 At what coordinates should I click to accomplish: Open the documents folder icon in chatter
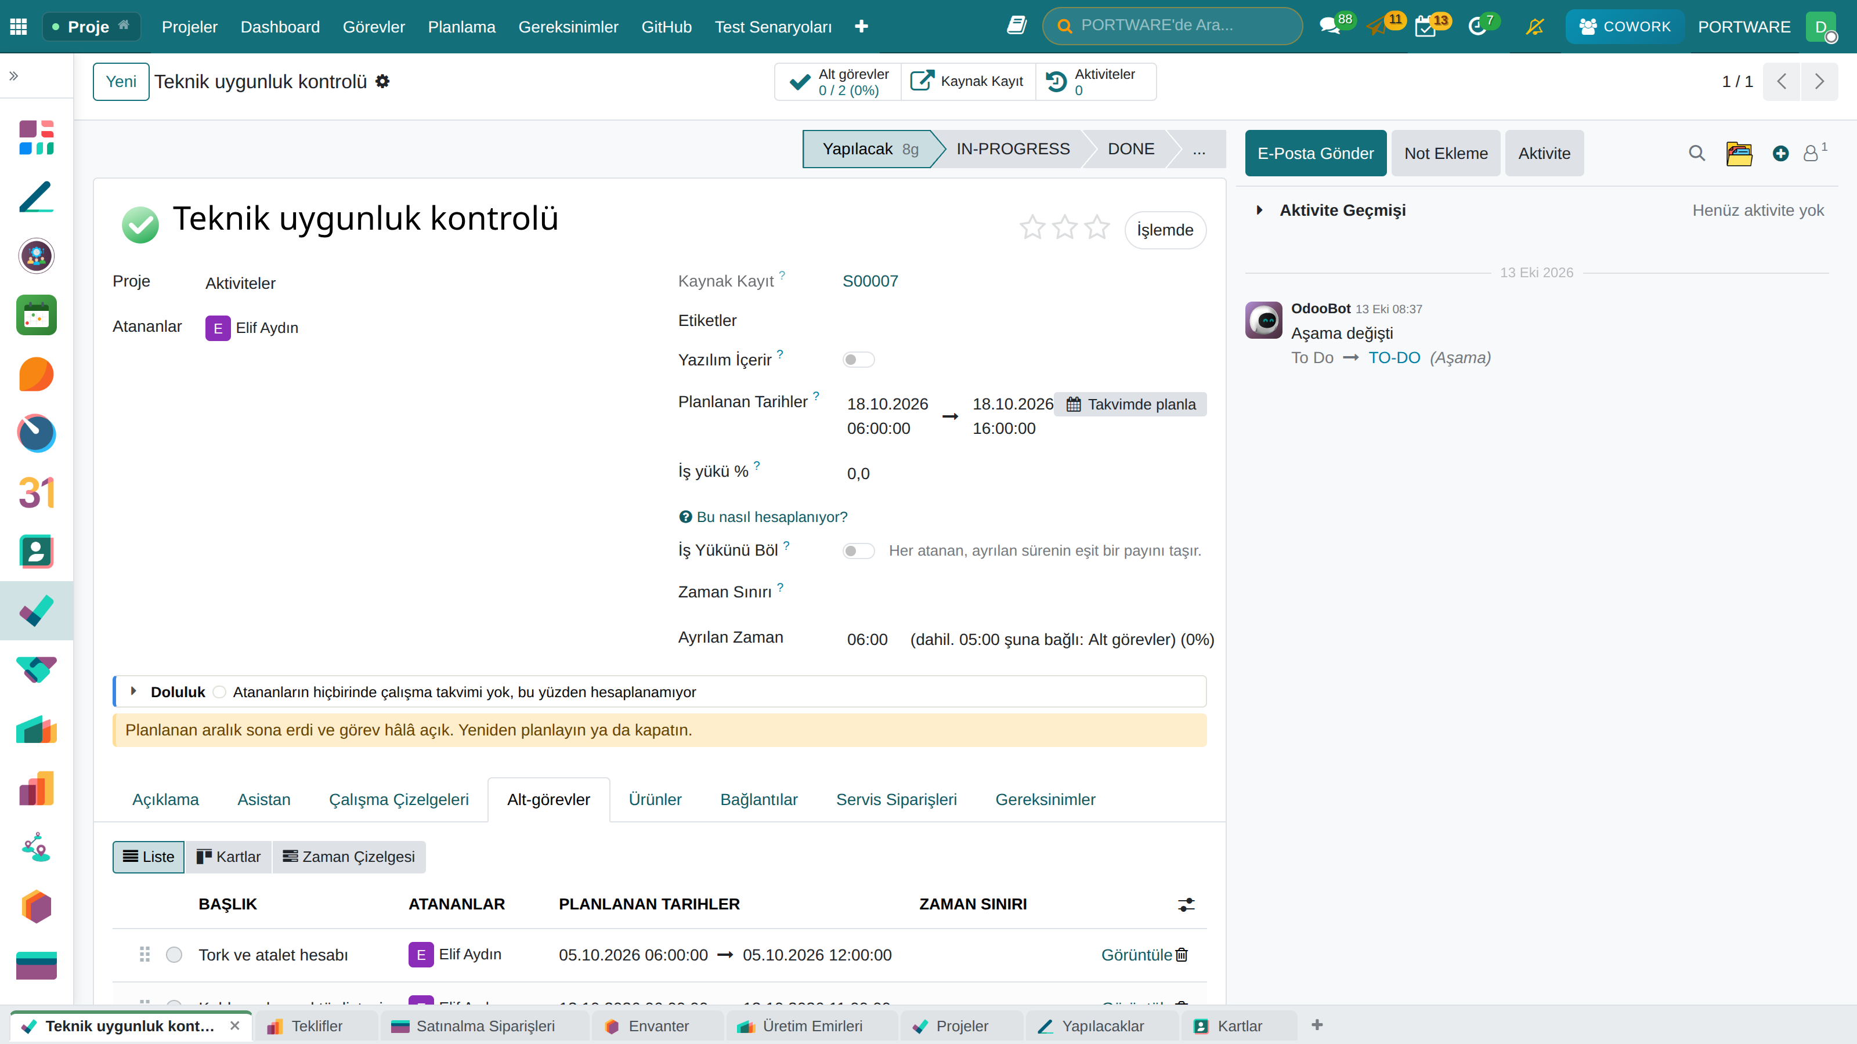pos(1739,154)
